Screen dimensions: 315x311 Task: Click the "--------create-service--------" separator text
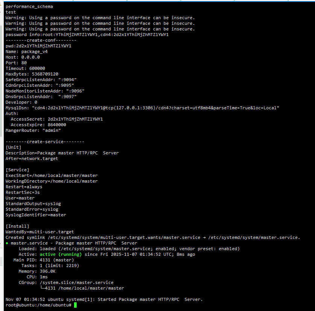point(45,142)
